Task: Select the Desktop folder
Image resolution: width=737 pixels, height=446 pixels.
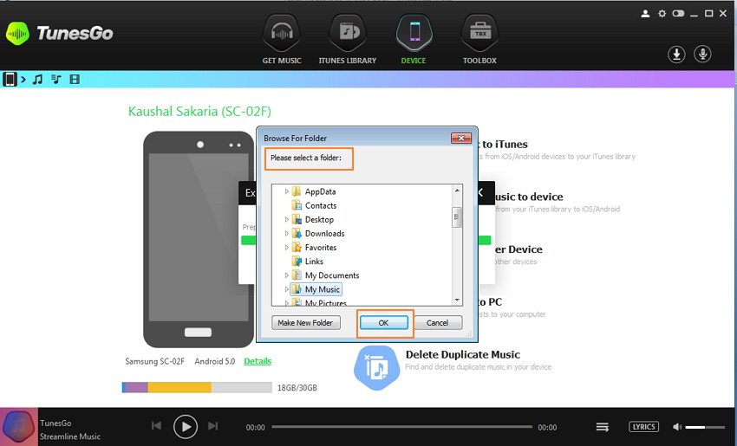Action: click(x=312, y=219)
